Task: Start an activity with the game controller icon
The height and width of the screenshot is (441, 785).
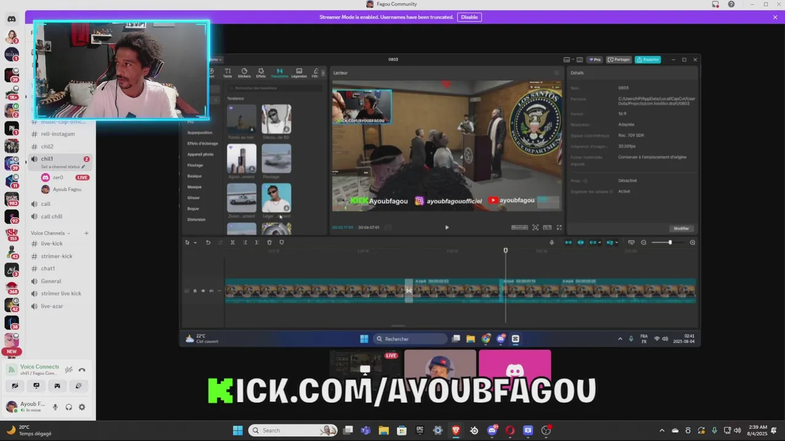Action: pyautogui.click(x=57, y=386)
